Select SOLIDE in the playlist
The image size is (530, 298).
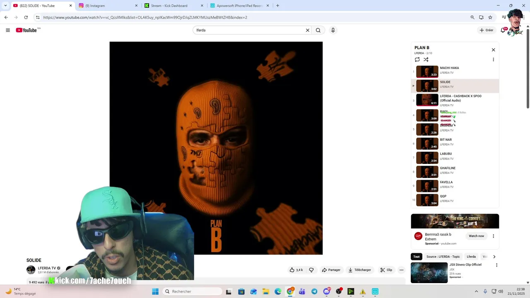pos(455,86)
